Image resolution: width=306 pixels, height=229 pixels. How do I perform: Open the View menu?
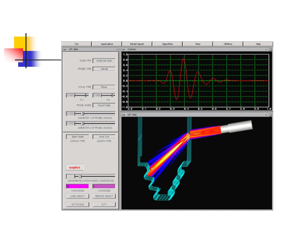pos(198,44)
